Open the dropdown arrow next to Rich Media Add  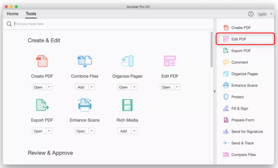coord(134,131)
